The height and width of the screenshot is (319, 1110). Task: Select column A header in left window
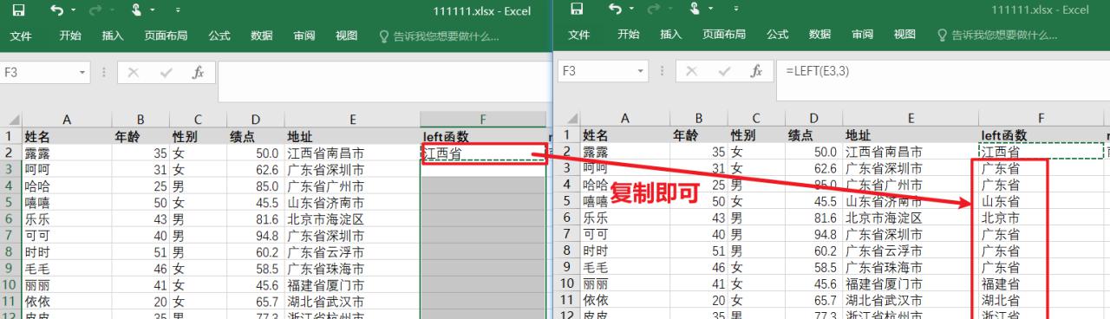(67, 120)
